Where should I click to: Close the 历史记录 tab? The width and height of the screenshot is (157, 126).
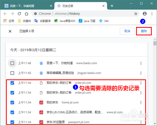103,6
